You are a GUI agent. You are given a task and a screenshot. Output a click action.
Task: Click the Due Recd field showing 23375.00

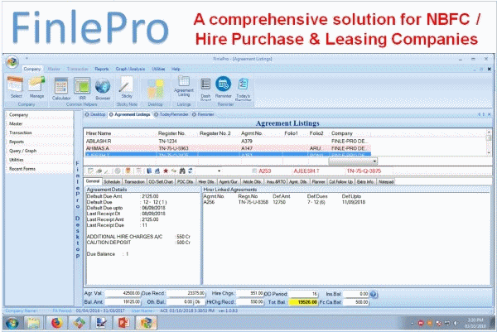tap(186, 294)
